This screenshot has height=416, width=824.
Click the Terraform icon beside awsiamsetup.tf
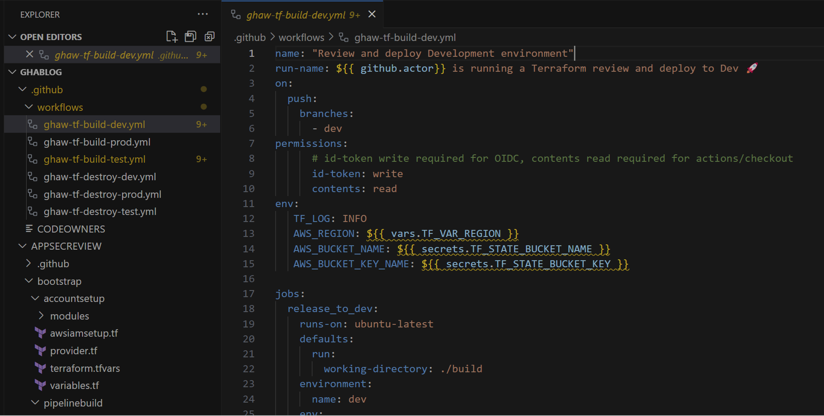coord(40,333)
